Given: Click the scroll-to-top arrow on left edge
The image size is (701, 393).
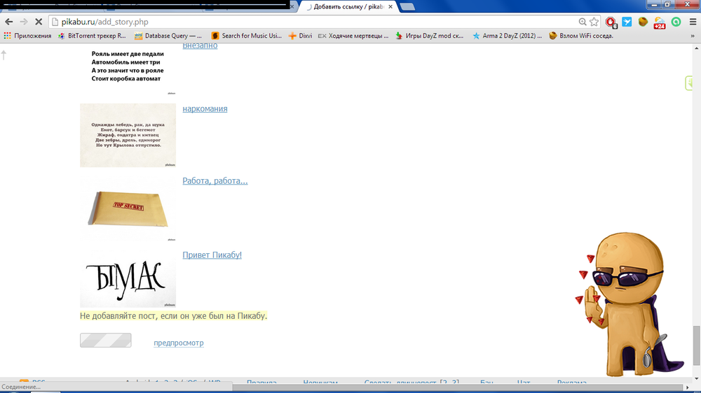Looking at the screenshot, I should (x=4, y=55).
